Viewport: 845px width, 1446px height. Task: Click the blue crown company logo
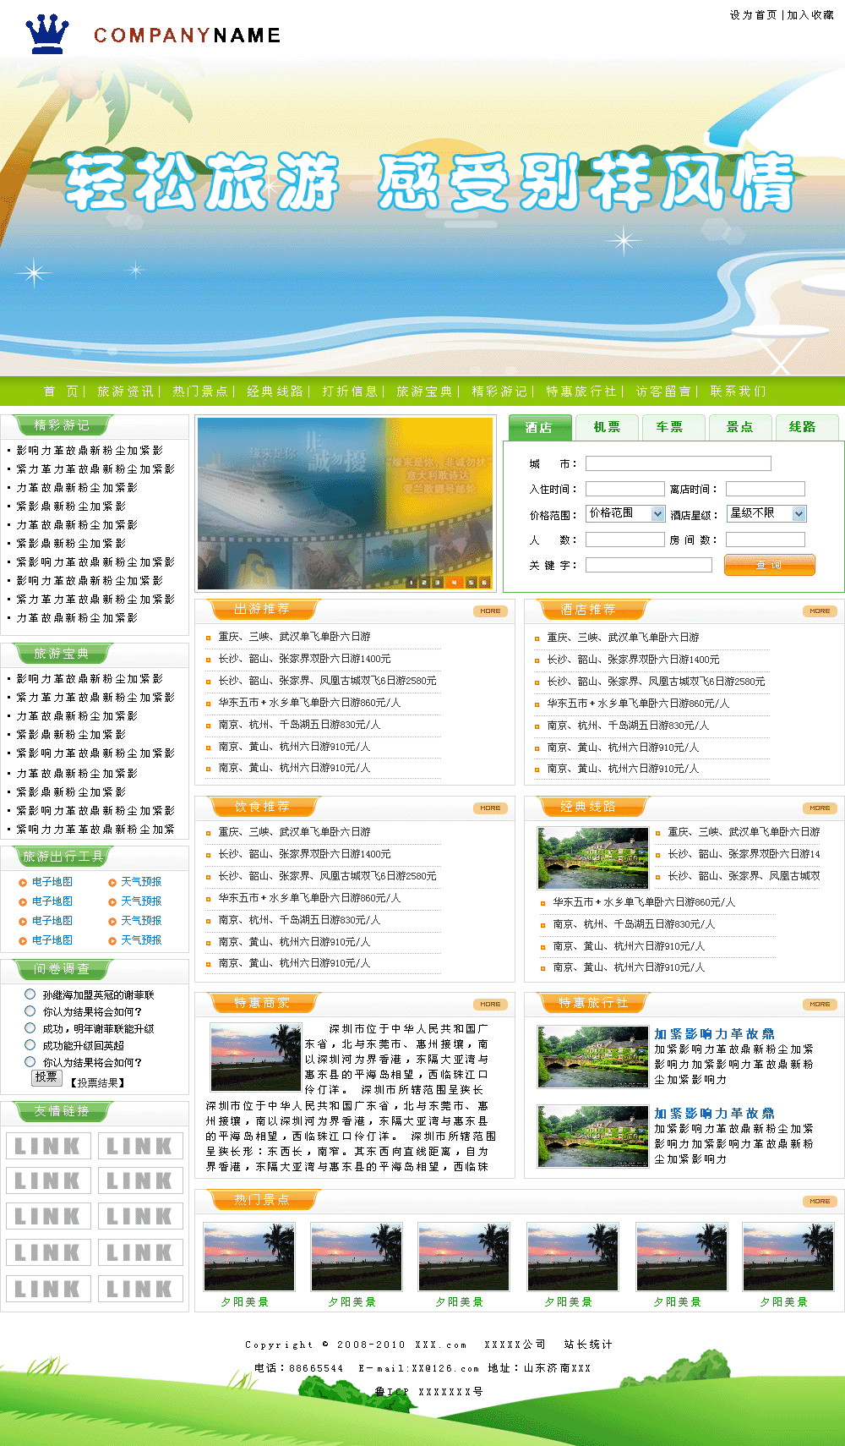[46, 34]
